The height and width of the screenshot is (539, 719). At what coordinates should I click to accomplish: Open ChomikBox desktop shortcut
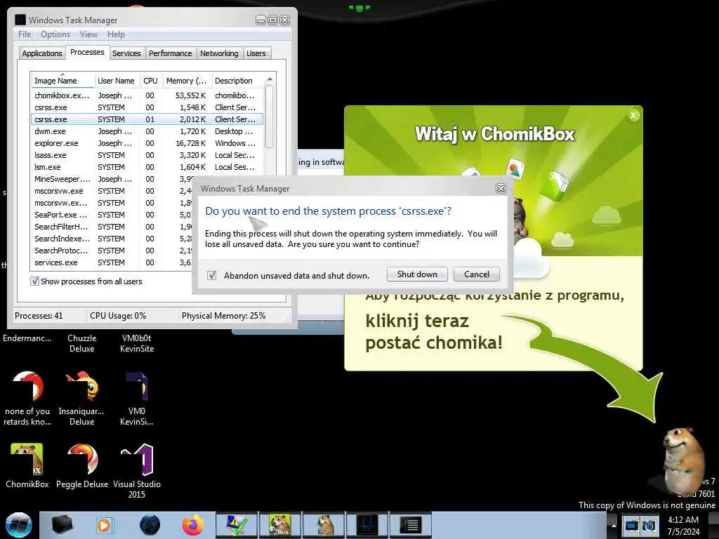pos(27,465)
